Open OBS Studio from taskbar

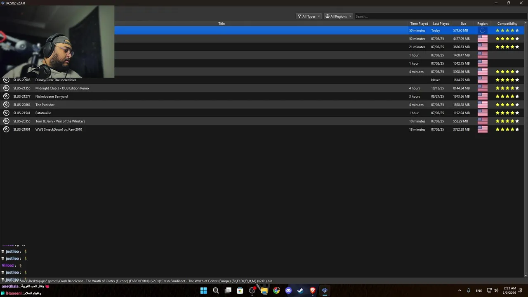point(252,290)
